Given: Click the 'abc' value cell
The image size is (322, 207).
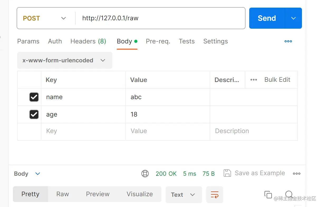Looking at the screenshot, I should click(x=168, y=97).
